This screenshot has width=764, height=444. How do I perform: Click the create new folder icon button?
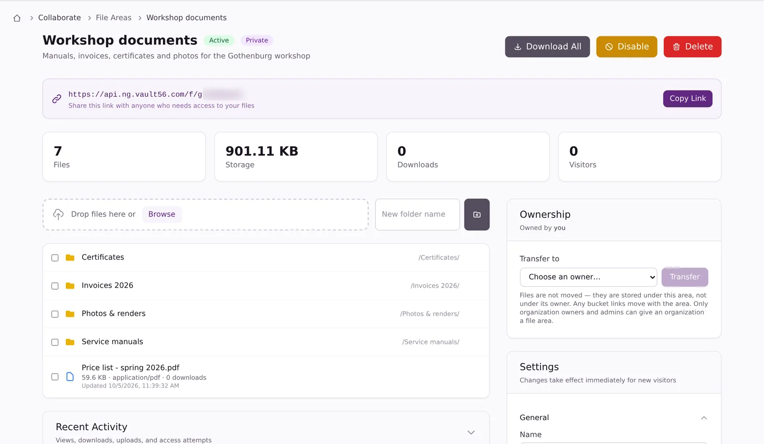click(477, 215)
